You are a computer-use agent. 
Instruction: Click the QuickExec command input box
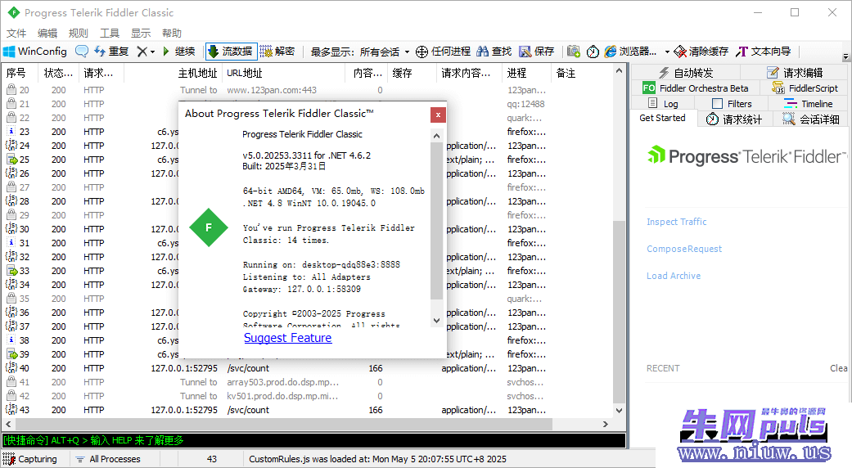tap(314, 440)
